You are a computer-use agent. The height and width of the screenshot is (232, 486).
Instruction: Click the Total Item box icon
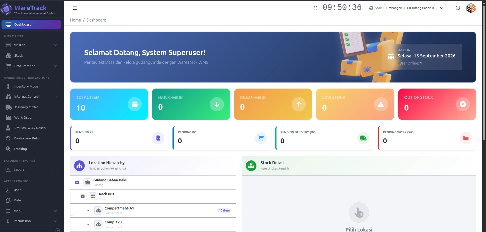[135, 104]
